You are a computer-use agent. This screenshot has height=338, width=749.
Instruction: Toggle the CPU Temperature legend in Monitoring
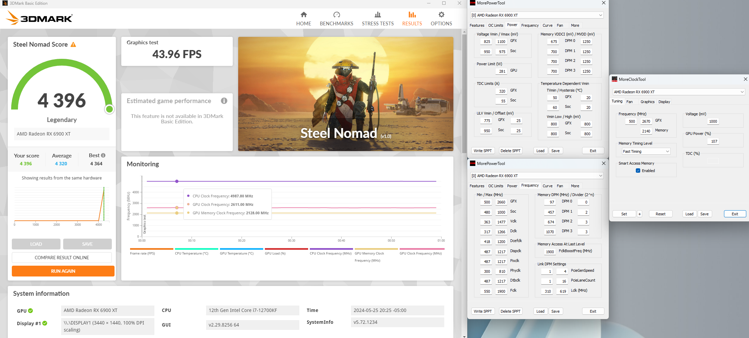click(196, 249)
